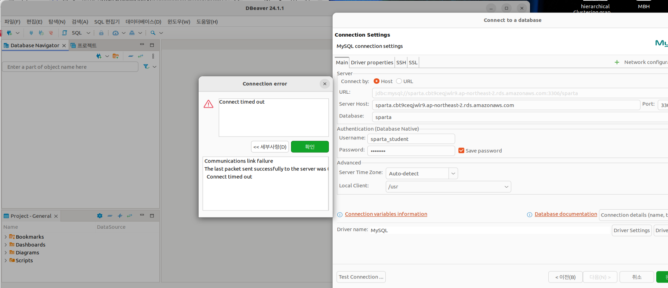Open SQL script editor icon beside SQL label
This screenshot has width=668, height=288.
(x=65, y=33)
